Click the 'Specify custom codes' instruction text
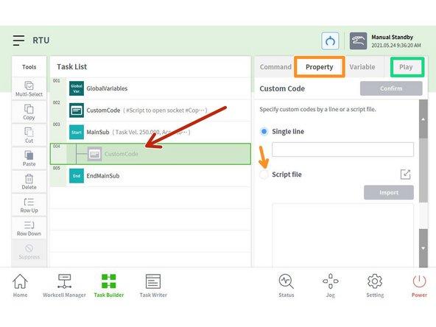The height and width of the screenshot is (327, 436). [317, 109]
